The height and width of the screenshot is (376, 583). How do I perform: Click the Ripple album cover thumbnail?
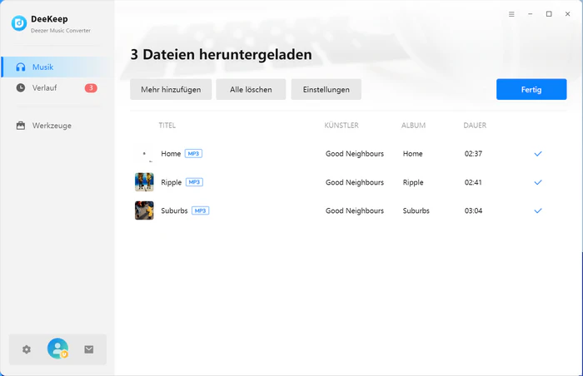pyautogui.click(x=144, y=182)
